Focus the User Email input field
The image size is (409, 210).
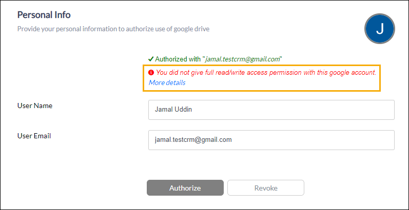[x=271, y=140]
